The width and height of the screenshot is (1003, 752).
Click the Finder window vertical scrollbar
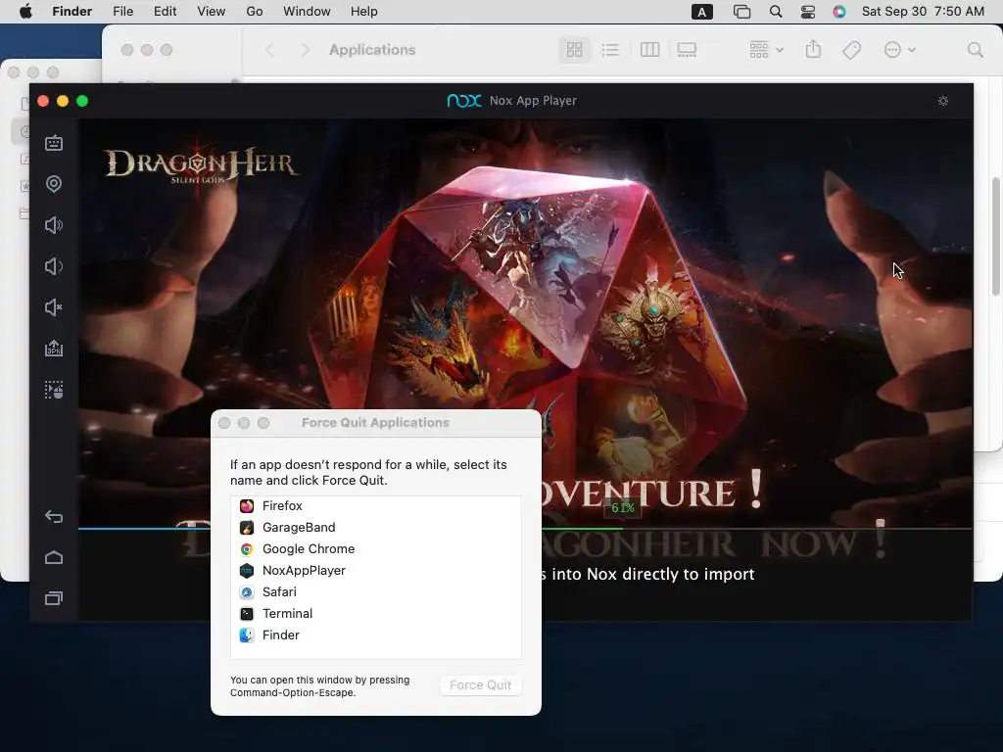pos(996,235)
